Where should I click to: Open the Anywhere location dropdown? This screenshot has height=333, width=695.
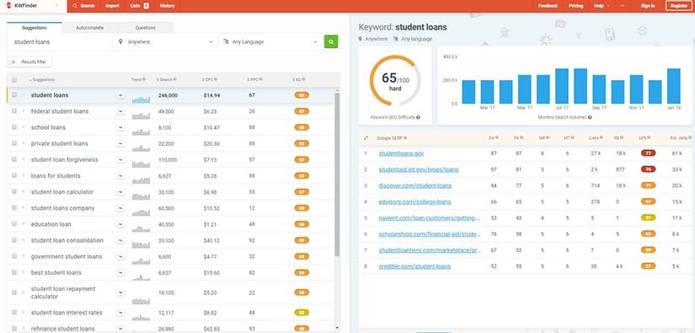tap(165, 41)
